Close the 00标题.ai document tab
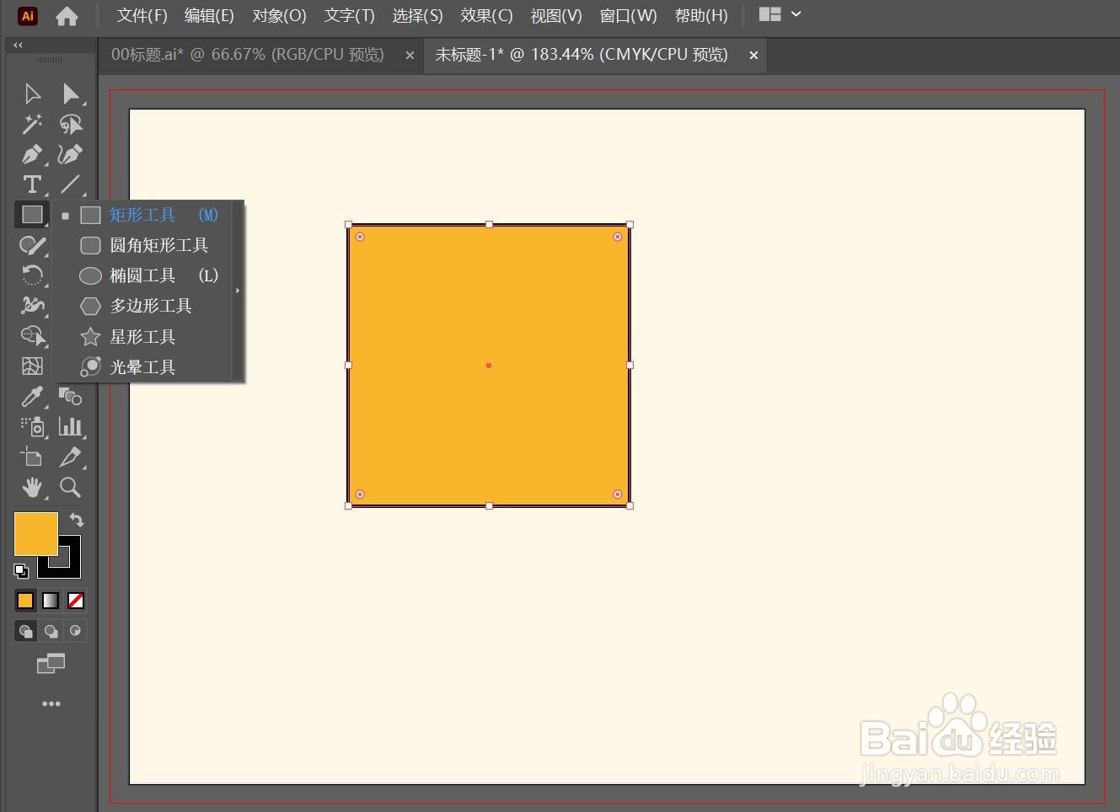Image resolution: width=1120 pixels, height=812 pixels. (410, 56)
